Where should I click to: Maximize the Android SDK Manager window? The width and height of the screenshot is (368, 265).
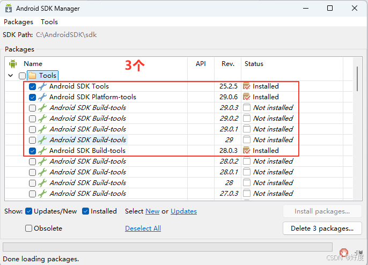click(330, 8)
